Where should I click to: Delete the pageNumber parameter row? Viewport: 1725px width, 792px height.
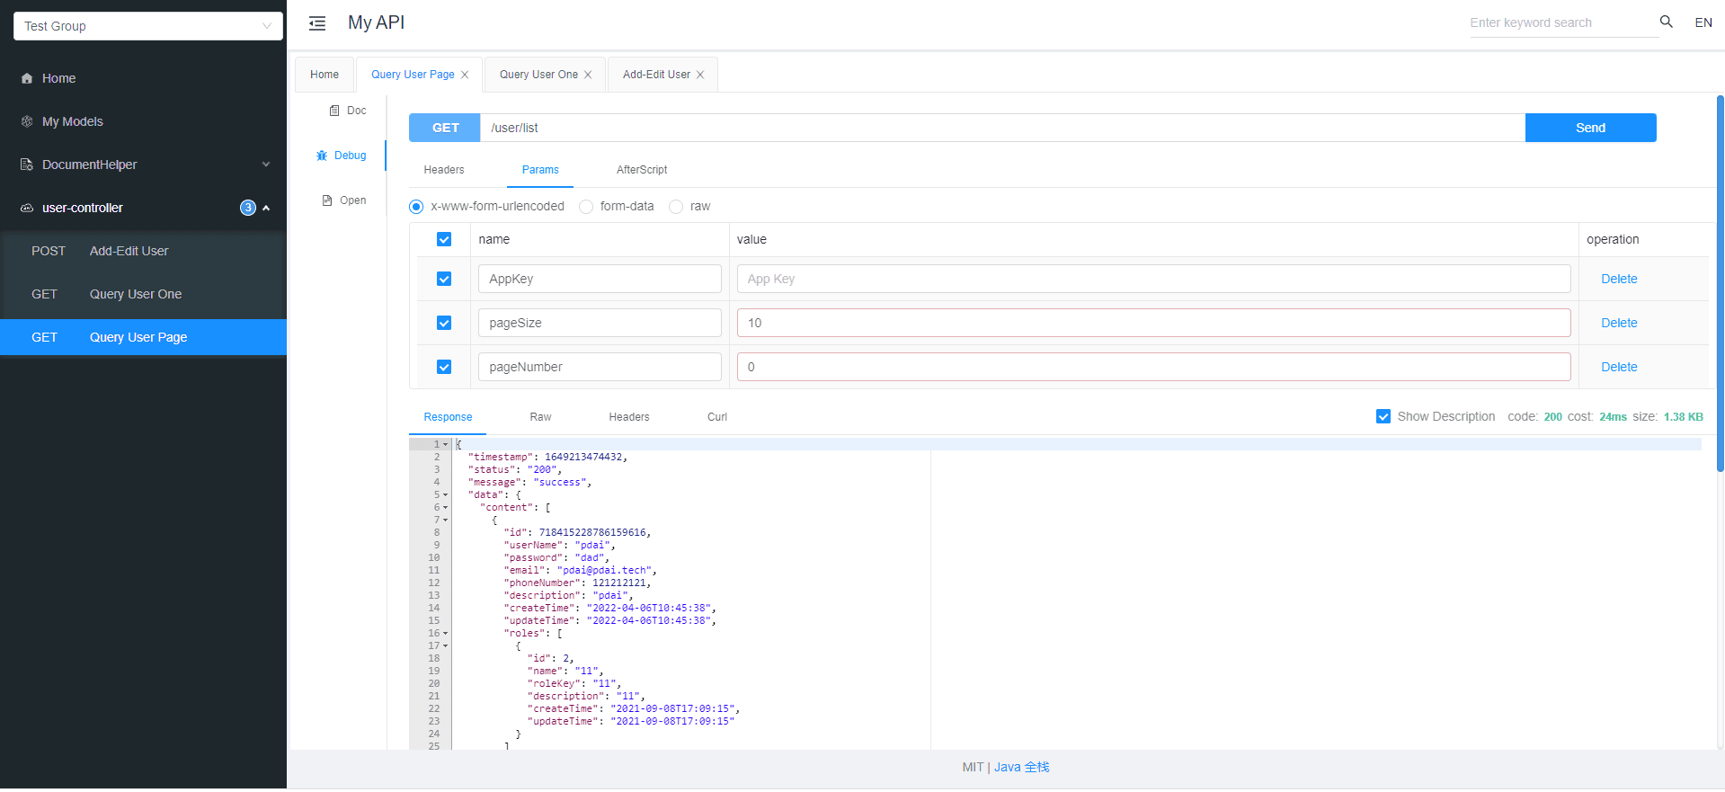coord(1619,367)
